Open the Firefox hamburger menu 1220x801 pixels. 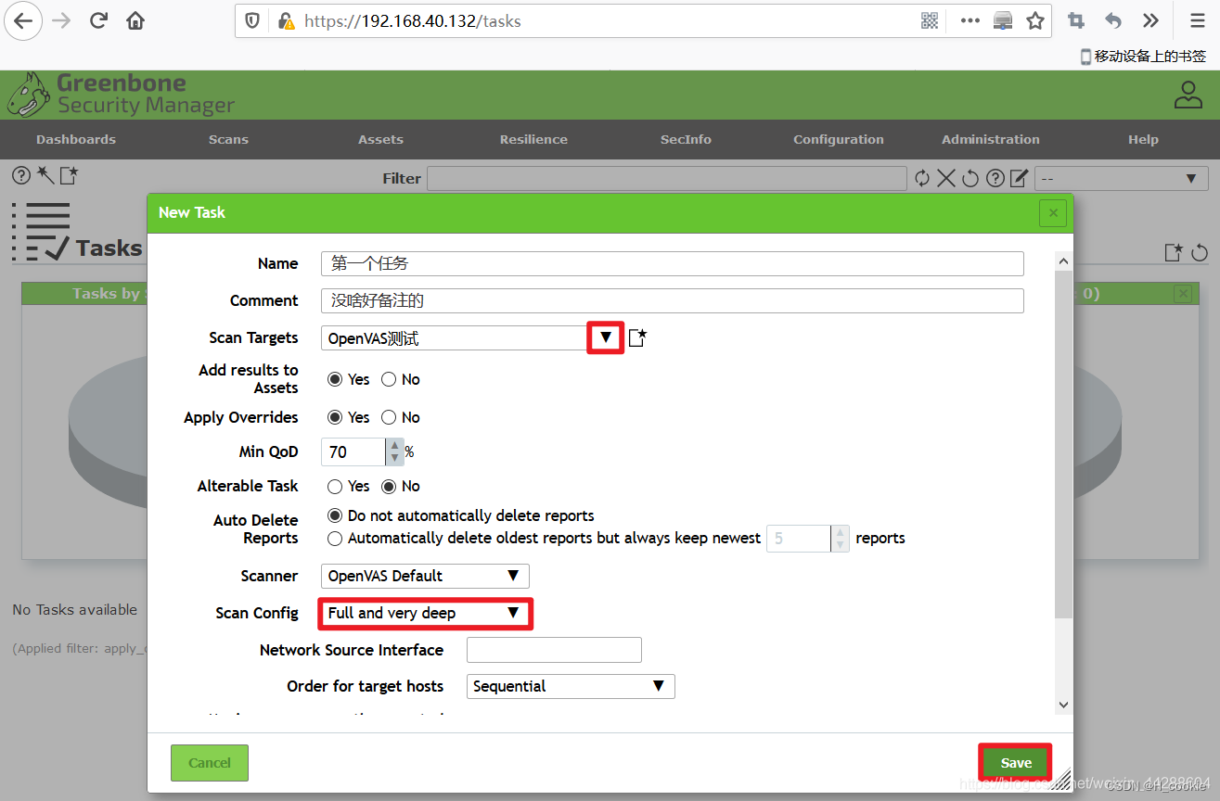click(x=1198, y=20)
